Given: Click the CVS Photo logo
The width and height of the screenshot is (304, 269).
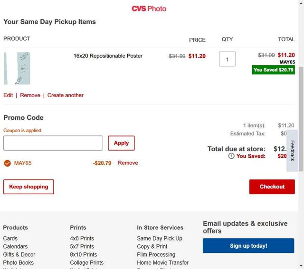Looking at the screenshot, I should (149, 9).
